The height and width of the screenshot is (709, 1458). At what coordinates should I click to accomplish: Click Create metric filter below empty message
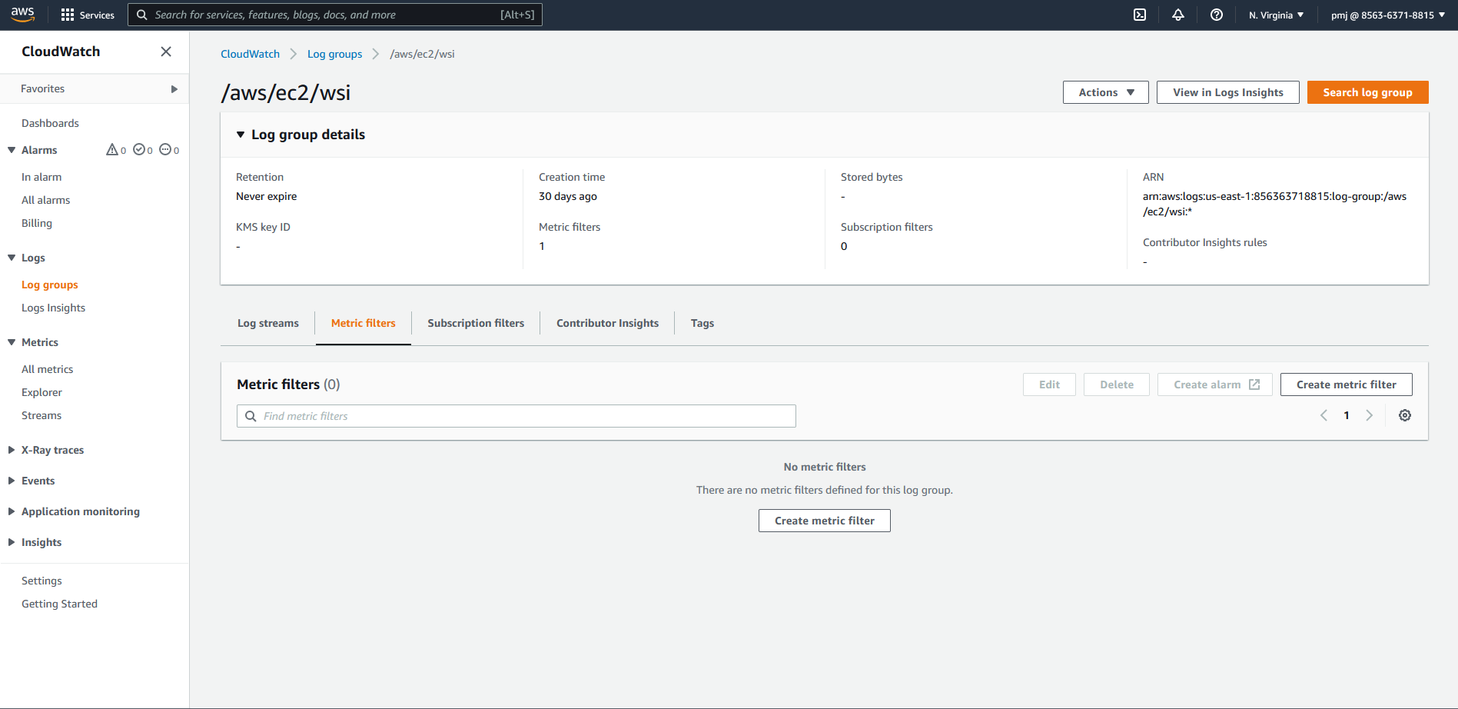coord(825,521)
